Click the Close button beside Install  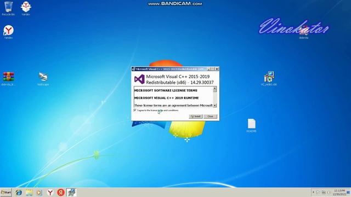[x=210, y=117]
